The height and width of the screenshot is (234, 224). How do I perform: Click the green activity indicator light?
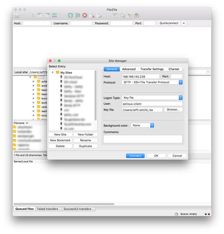click(x=206, y=214)
